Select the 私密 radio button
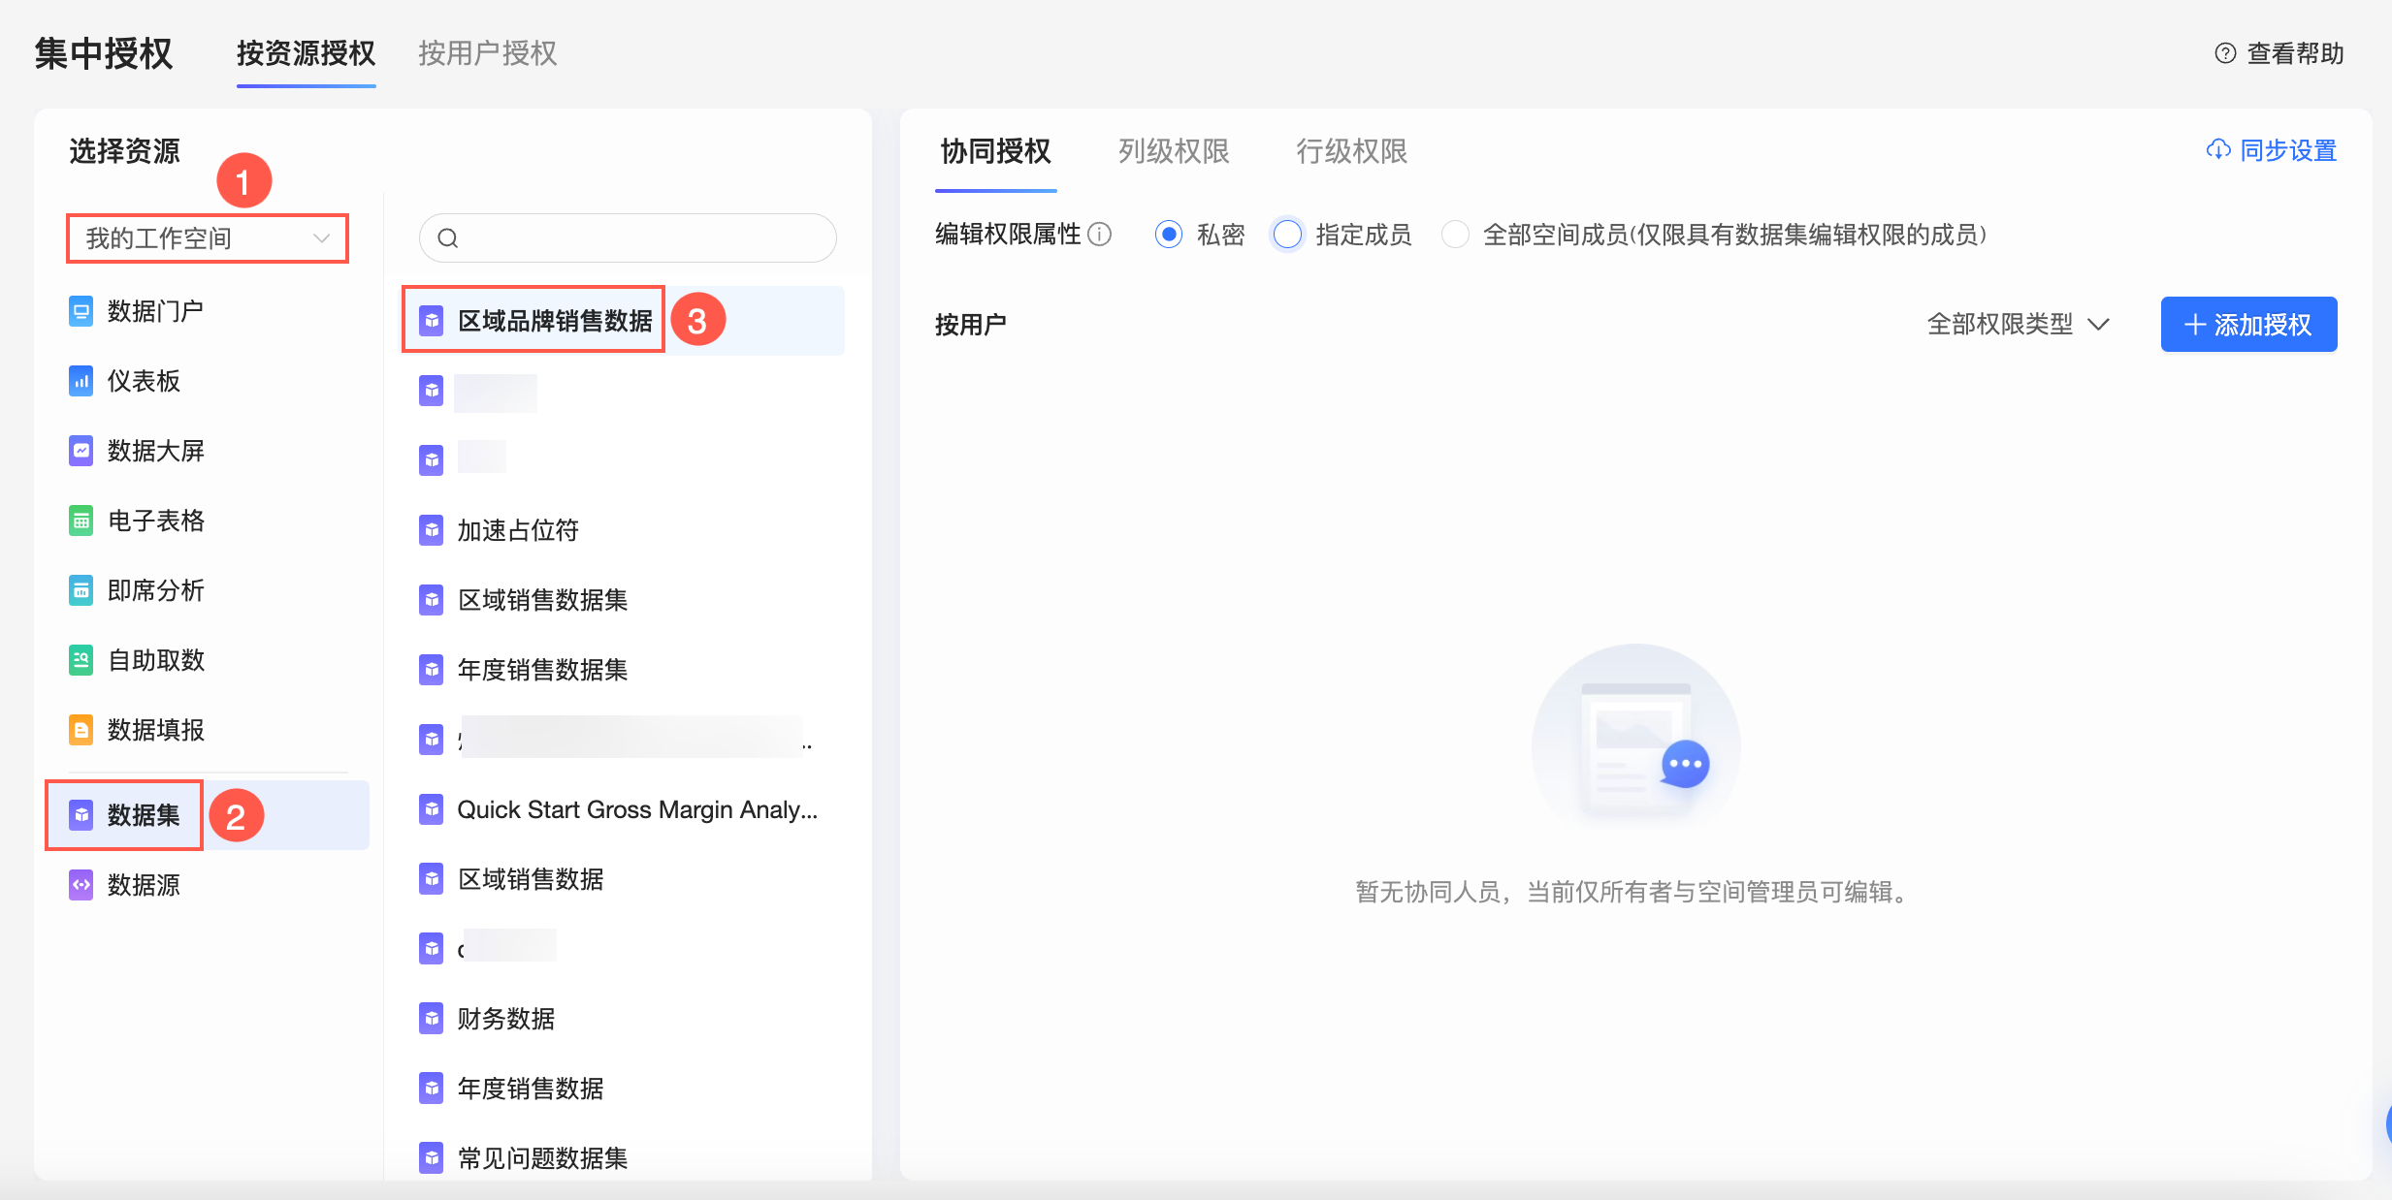Image resolution: width=2392 pixels, height=1200 pixels. (x=1169, y=235)
